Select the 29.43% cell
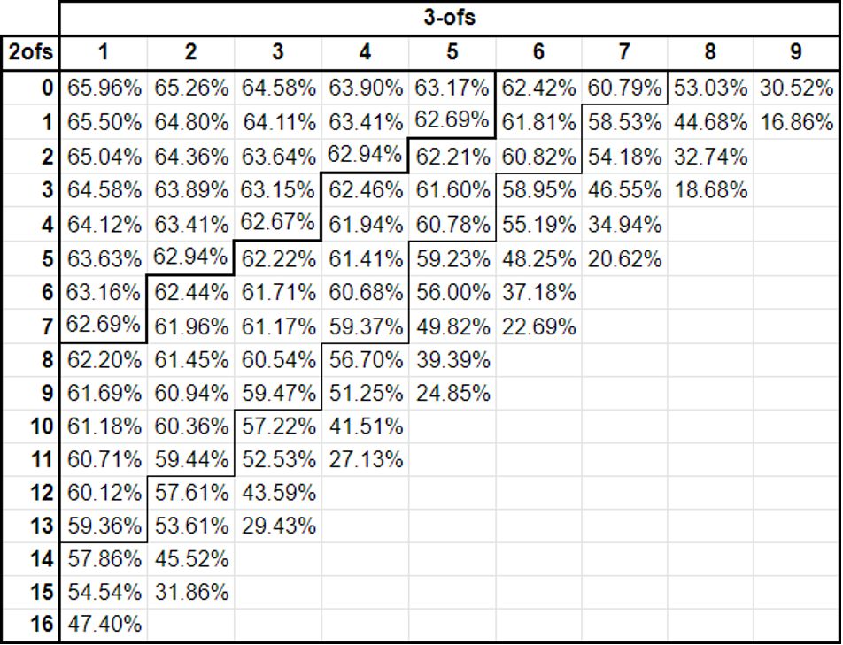843x645 pixels. (x=278, y=526)
